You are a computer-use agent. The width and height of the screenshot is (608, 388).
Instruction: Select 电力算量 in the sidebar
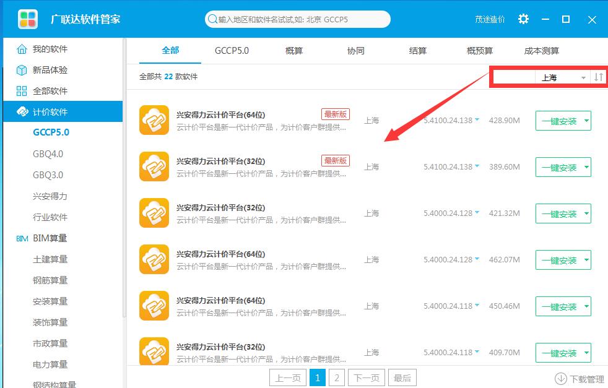point(50,364)
